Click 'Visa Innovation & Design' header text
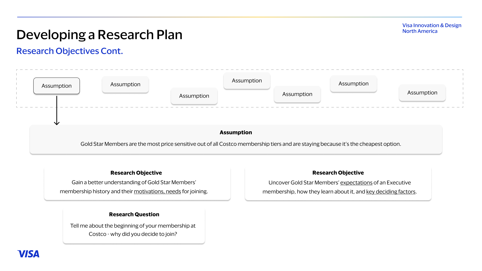This screenshot has height=271, width=482. pos(432,25)
